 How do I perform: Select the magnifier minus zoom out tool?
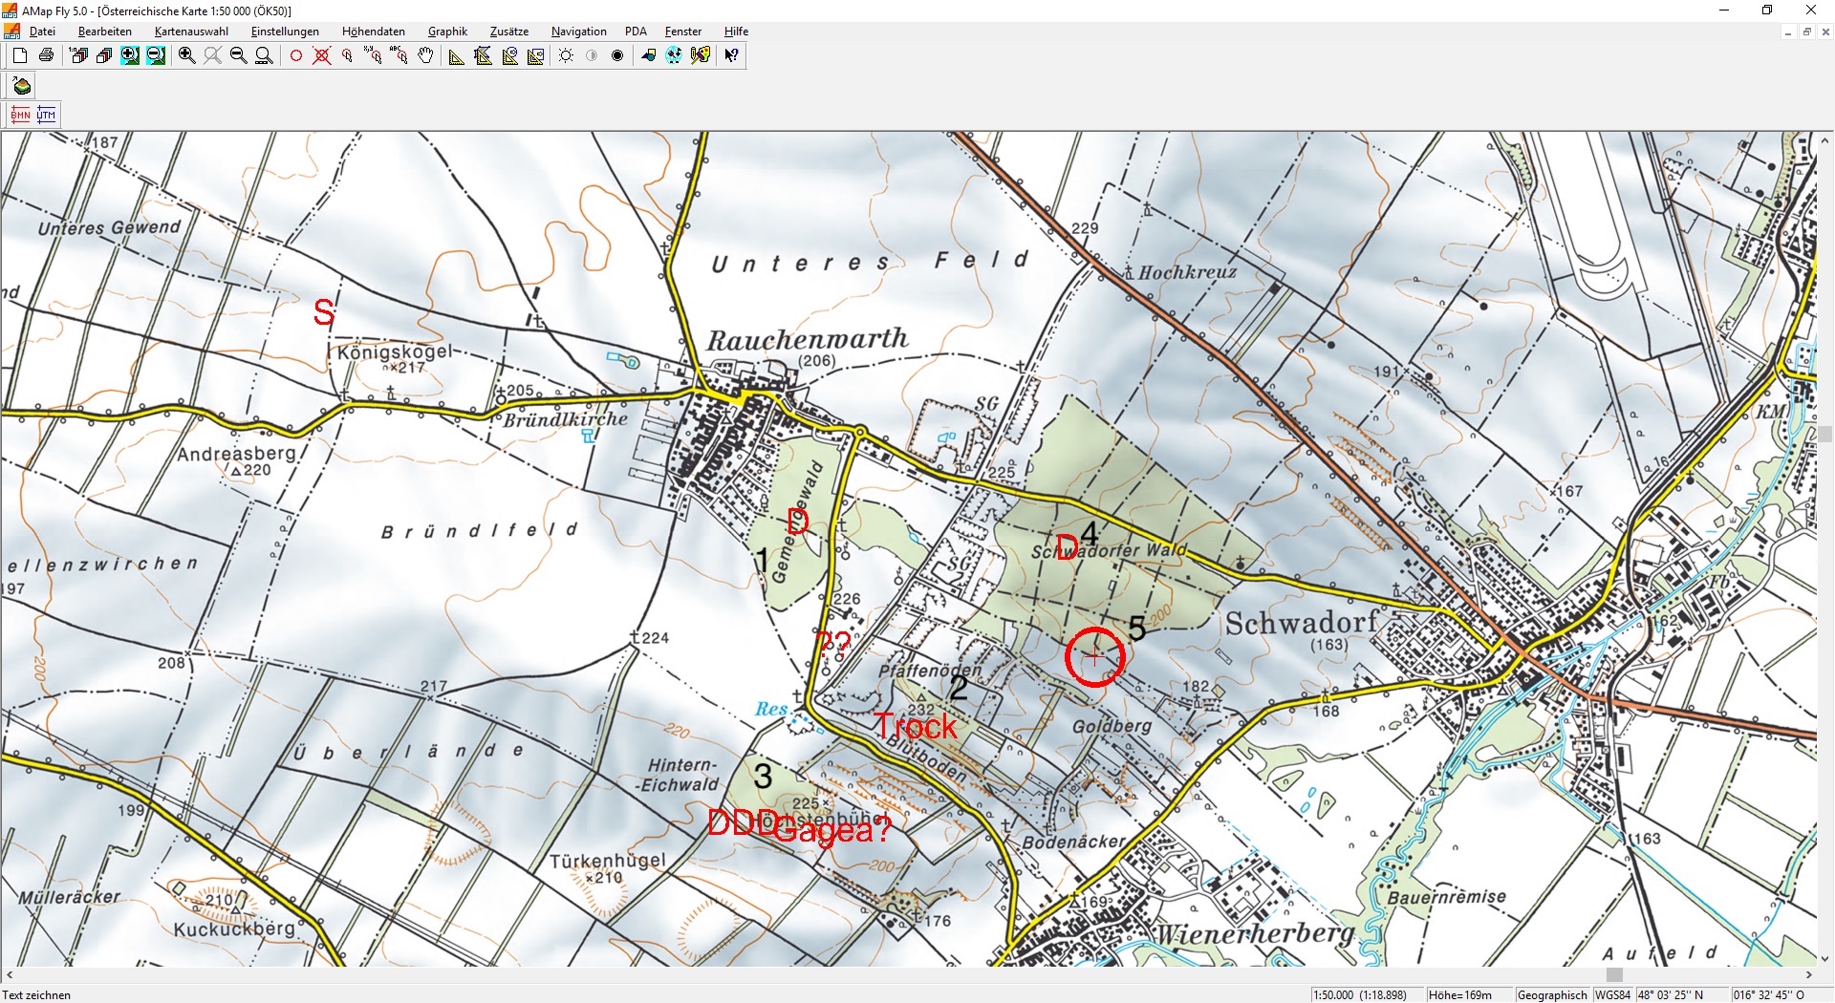pyautogui.click(x=239, y=55)
